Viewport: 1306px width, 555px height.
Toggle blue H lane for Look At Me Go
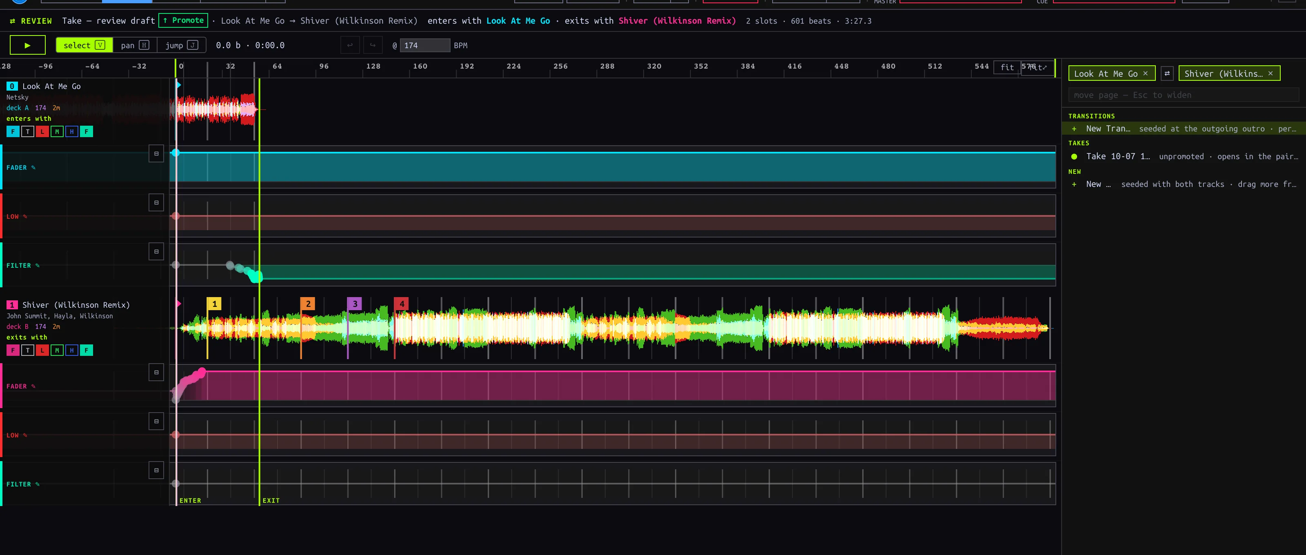[71, 132]
